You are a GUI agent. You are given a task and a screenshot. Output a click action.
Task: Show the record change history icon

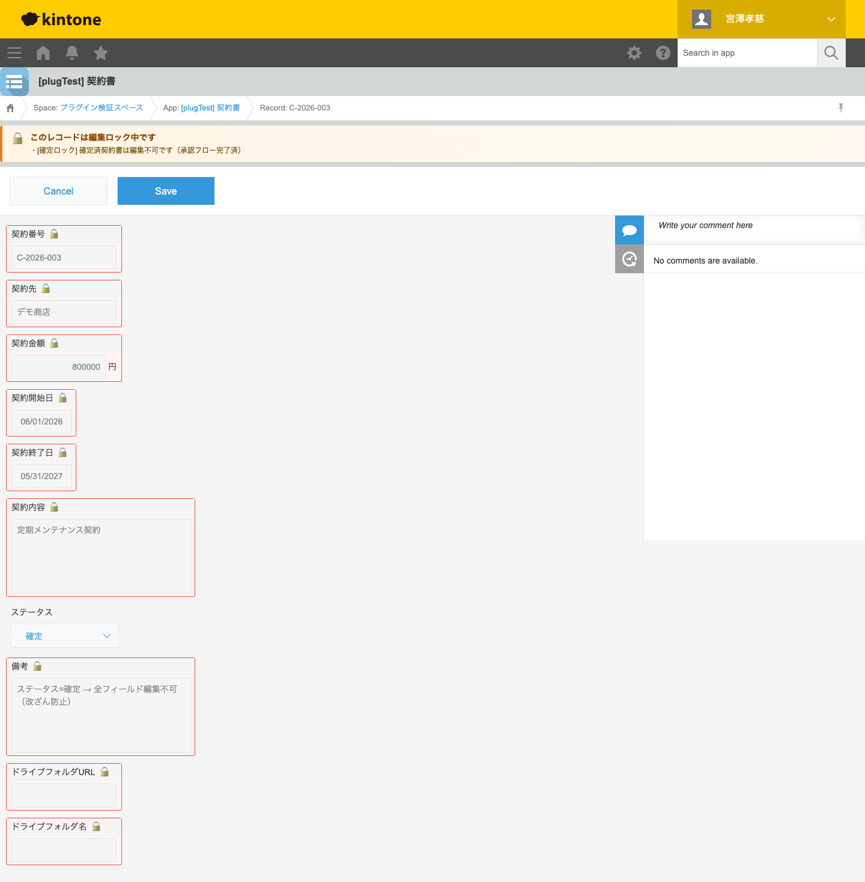point(629,259)
